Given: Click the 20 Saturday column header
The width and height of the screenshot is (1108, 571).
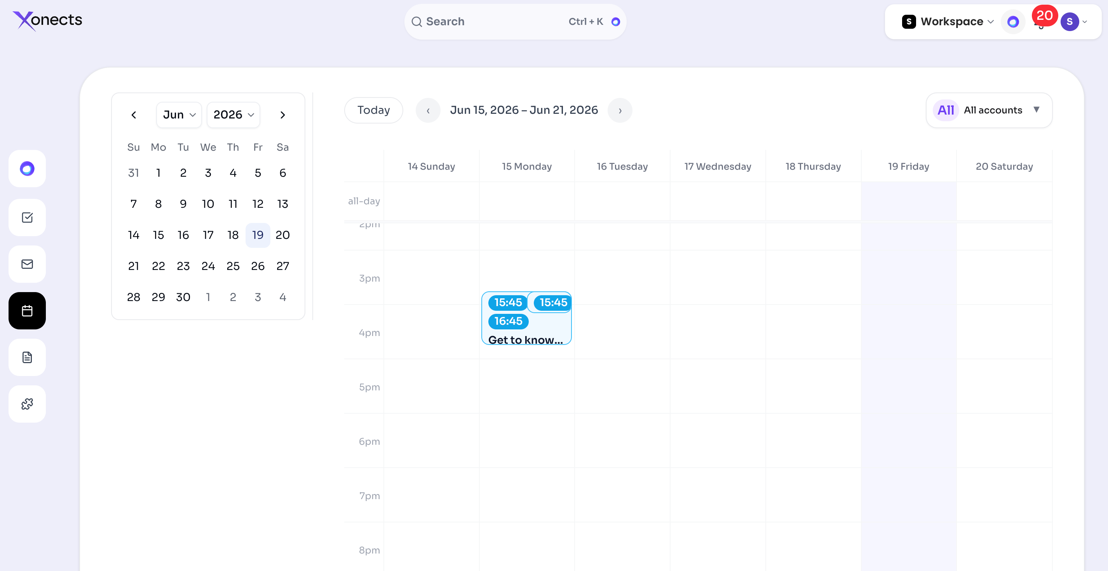Looking at the screenshot, I should [x=1004, y=166].
